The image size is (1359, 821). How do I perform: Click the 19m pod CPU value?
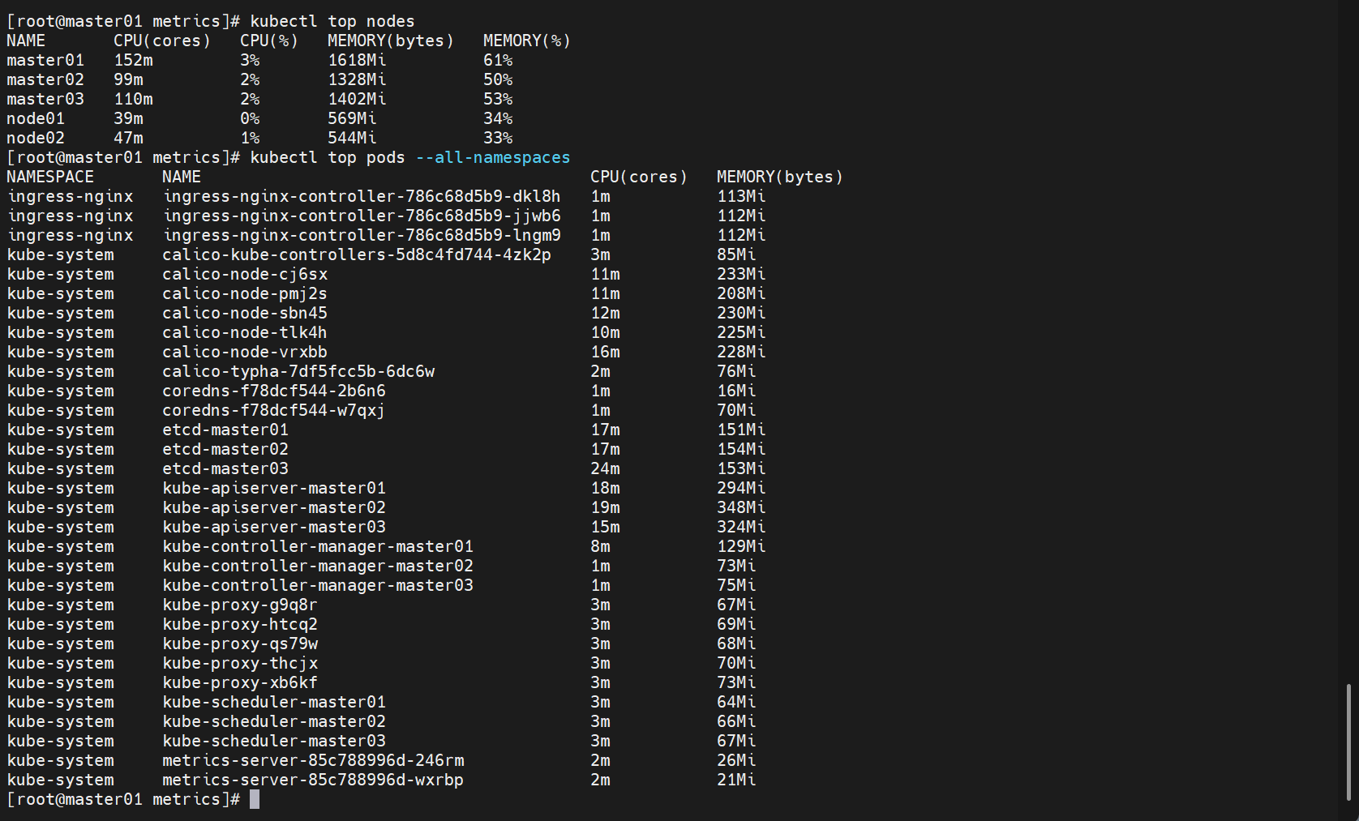click(x=605, y=507)
